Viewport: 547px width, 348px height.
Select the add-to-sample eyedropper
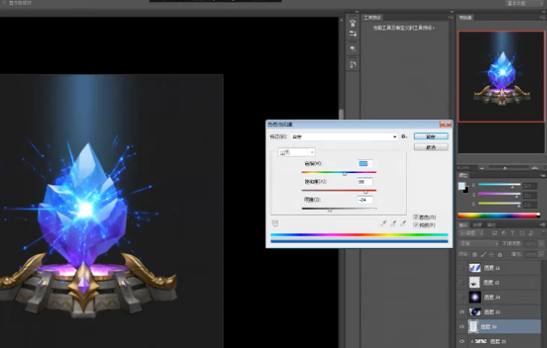393,224
